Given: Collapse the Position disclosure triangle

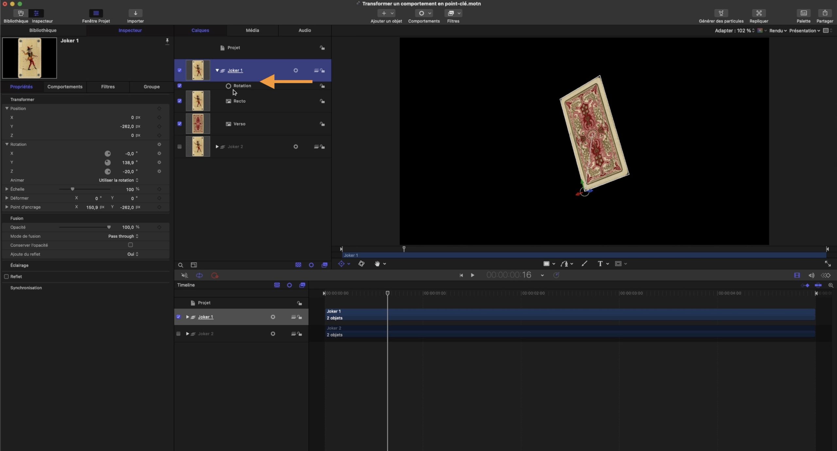Looking at the screenshot, I should tap(7, 108).
